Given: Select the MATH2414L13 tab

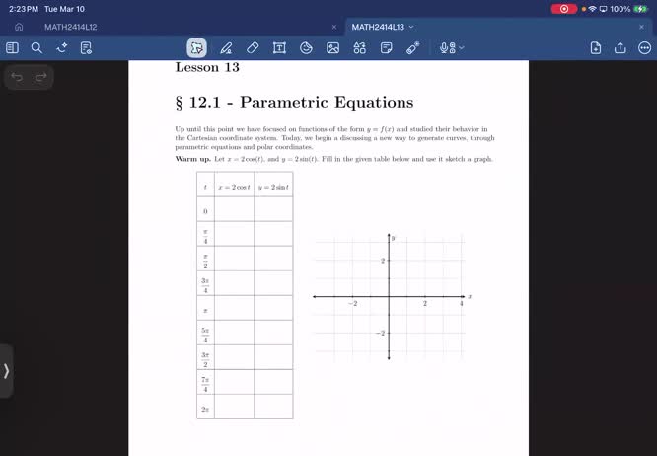Looking at the screenshot, I should pyautogui.click(x=378, y=27).
